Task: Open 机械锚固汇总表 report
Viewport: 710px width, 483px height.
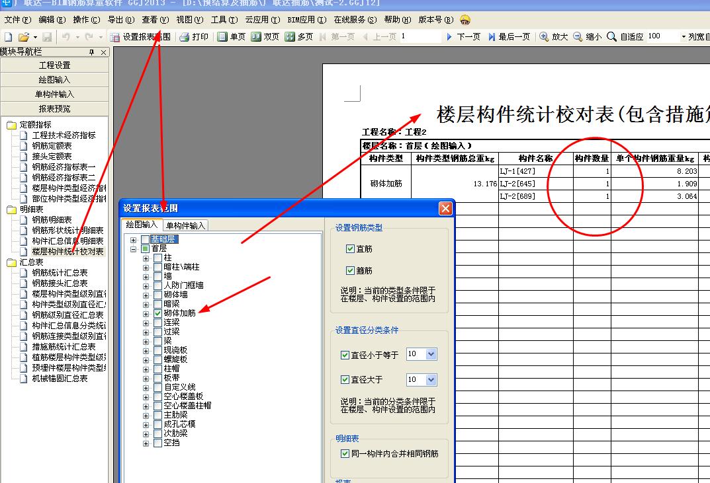Action: [x=60, y=379]
